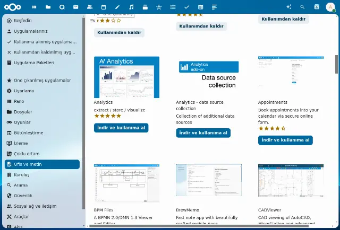Select the Arama category

point(42,185)
